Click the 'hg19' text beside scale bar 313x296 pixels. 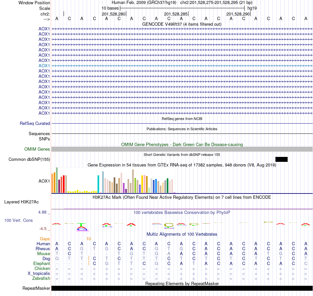(x=252, y=8)
